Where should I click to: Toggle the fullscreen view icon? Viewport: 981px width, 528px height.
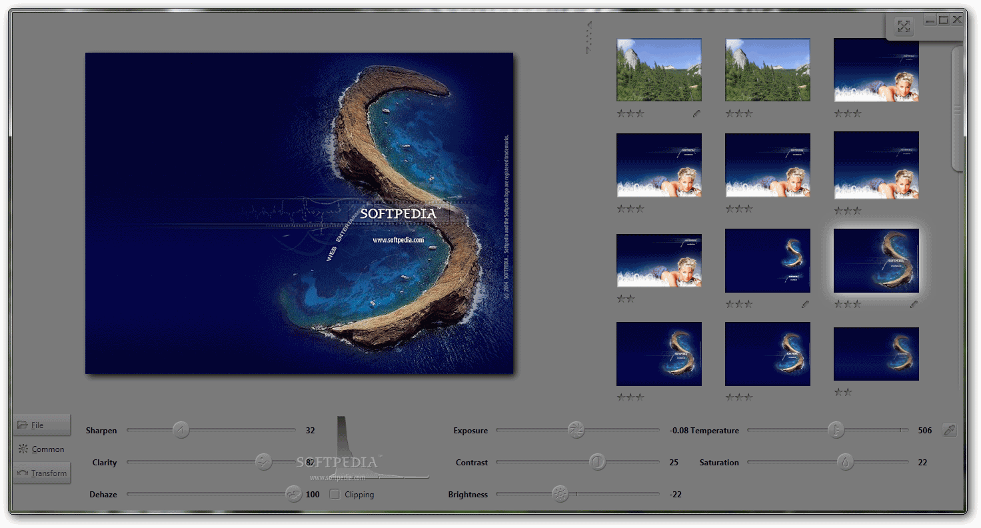tap(904, 27)
